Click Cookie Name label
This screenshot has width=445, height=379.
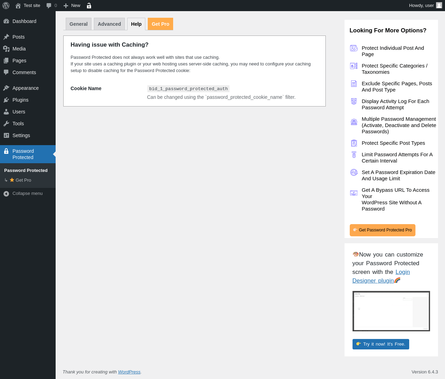tap(86, 88)
